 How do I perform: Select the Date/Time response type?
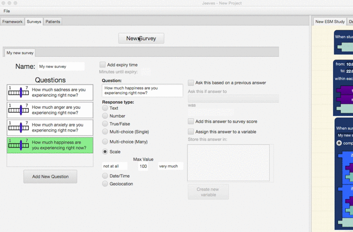(105, 176)
